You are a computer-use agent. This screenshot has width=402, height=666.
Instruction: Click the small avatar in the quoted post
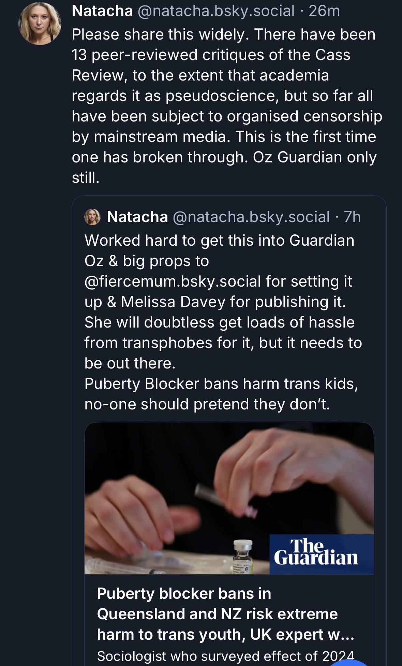point(92,217)
